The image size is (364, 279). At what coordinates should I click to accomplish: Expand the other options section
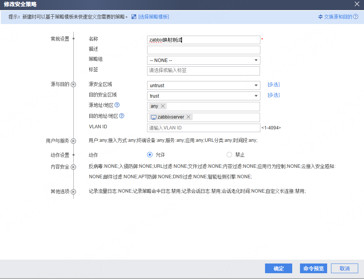click(x=73, y=191)
